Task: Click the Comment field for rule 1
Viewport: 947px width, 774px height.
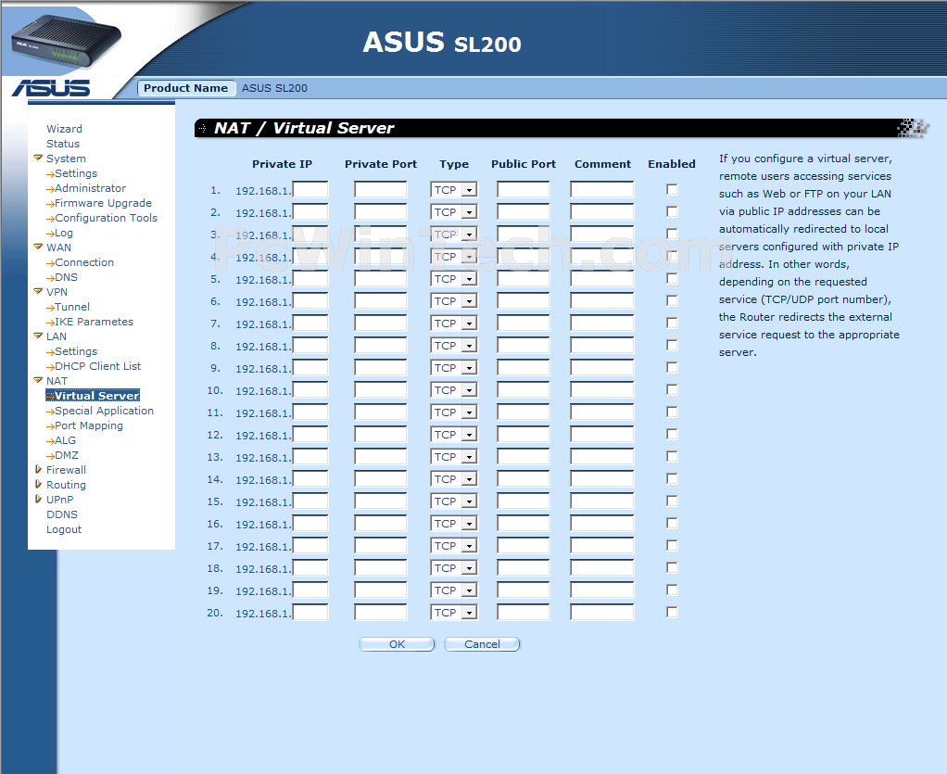Action: tap(602, 190)
